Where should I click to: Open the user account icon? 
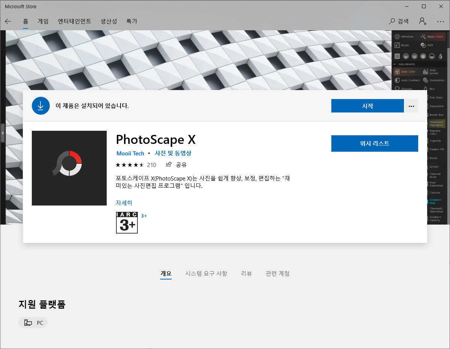pos(423,21)
